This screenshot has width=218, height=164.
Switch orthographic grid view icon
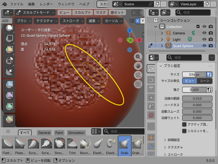pos(138,84)
